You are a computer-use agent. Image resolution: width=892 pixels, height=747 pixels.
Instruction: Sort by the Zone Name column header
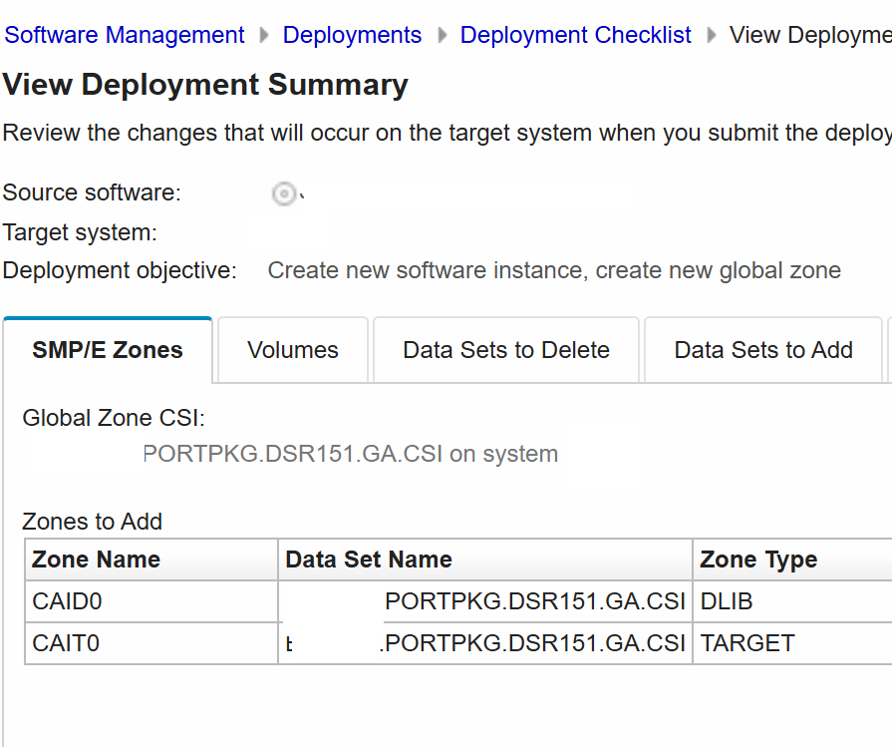pos(97,560)
